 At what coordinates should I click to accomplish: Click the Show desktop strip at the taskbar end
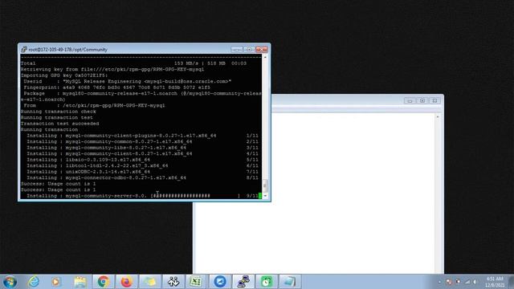click(511, 282)
